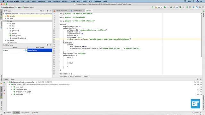205x115 pixels.
Task: Click the Stop button in toolbar
Action: pos(183,7)
